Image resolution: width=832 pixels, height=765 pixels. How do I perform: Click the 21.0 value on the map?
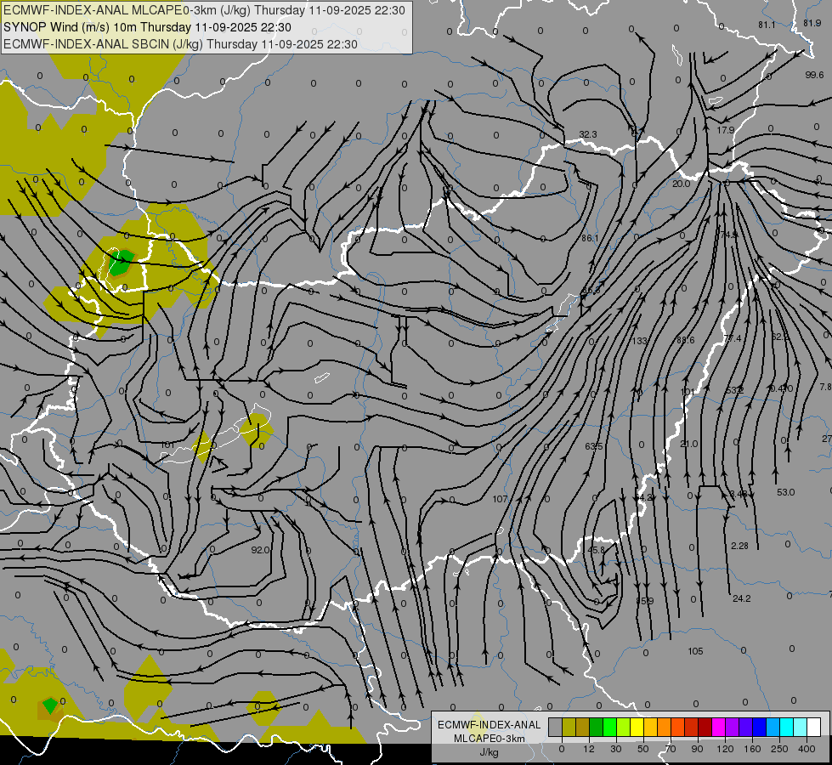(x=688, y=444)
